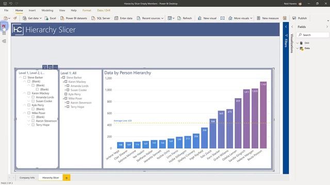Expand the DAX table in Fields pane

[298, 43]
